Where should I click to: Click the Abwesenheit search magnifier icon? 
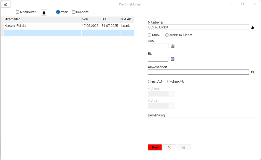(x=253, y=72)
